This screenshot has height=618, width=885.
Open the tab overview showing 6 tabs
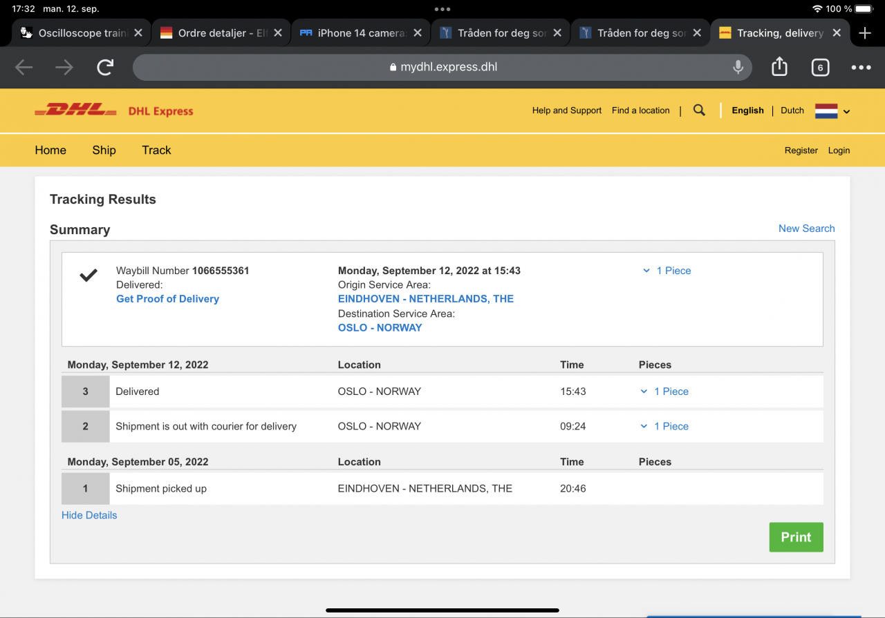820,67
